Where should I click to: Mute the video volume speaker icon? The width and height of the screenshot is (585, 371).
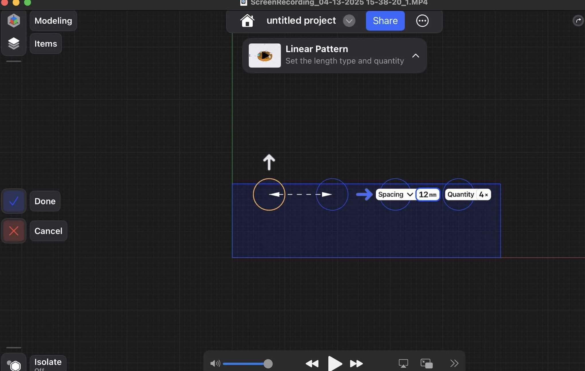pyautogui.click(x=215, y=364)
